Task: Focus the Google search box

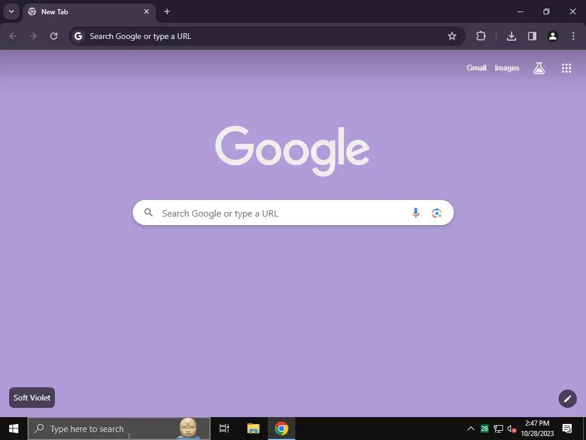Action: (x=293, y=213)
